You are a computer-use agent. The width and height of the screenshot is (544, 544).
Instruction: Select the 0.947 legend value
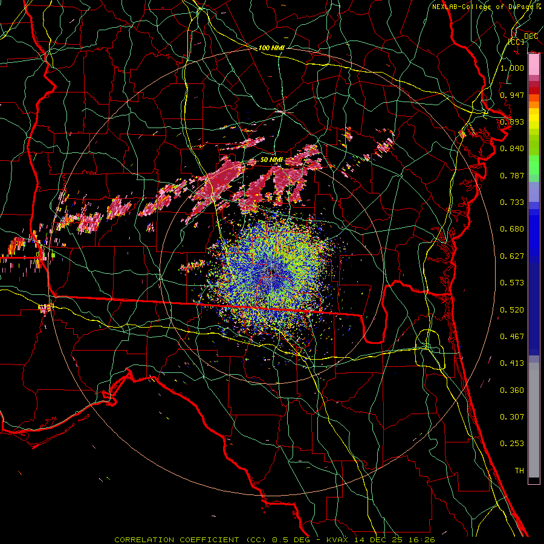point(512,95)
